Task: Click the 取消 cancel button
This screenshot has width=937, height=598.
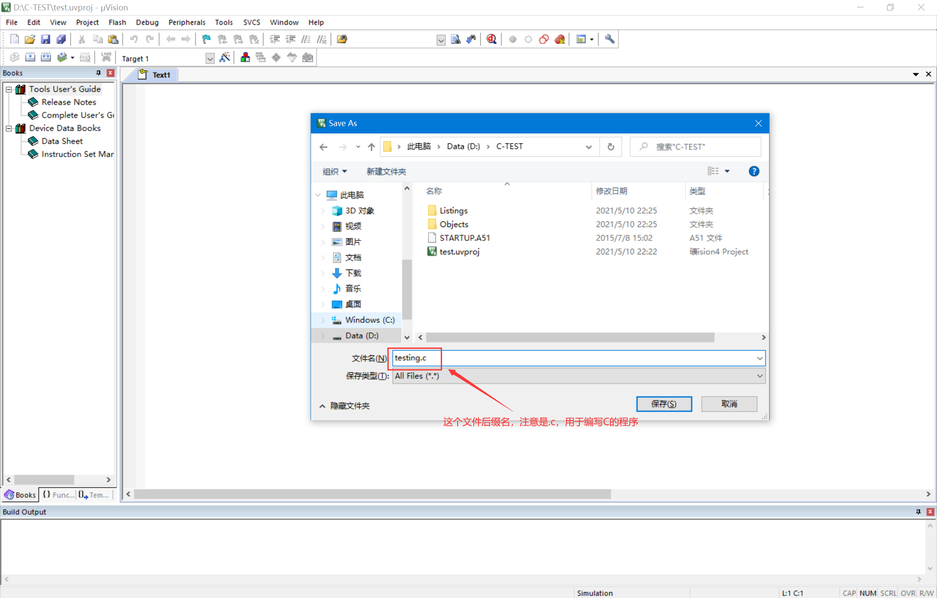Action: pyautogui.click(x=729, y=404)
